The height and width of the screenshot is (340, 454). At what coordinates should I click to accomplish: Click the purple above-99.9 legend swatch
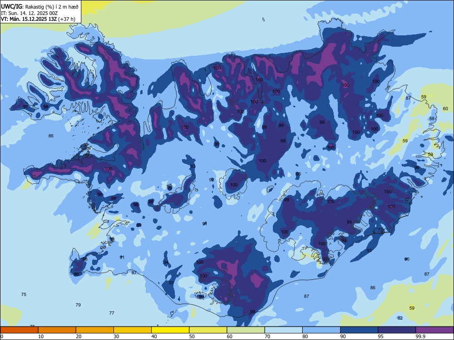pyautogui.click(x=434, y=330)
